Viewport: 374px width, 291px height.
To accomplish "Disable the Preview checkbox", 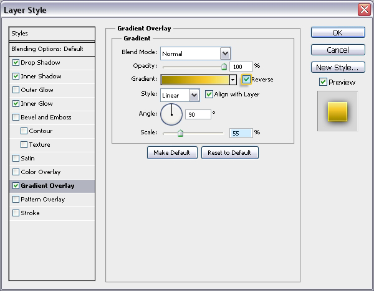I will pos(323,82).
